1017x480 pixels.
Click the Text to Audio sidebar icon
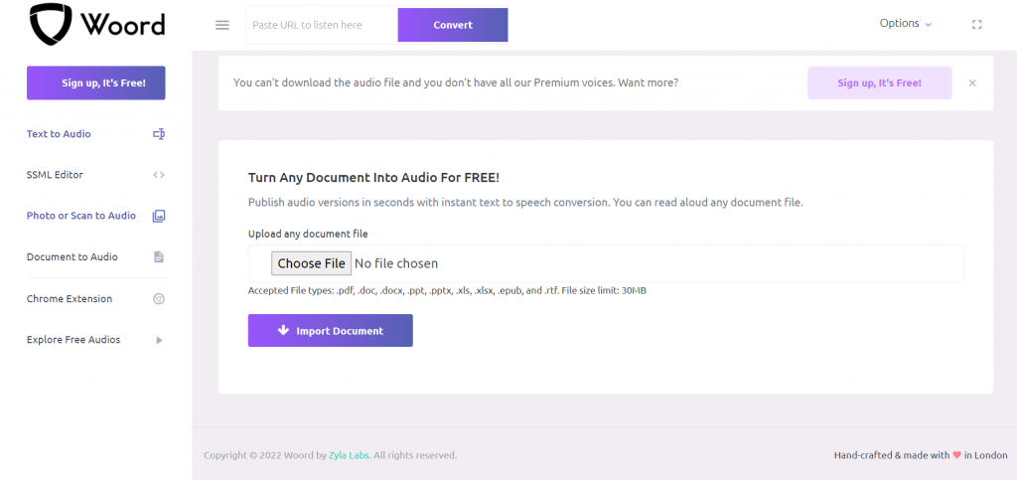[159, 134]
